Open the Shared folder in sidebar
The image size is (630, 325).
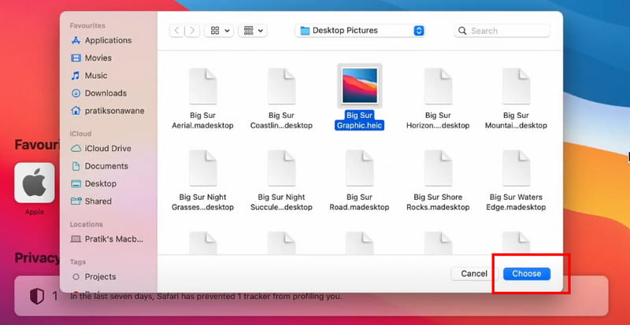[x=98, y=201]
